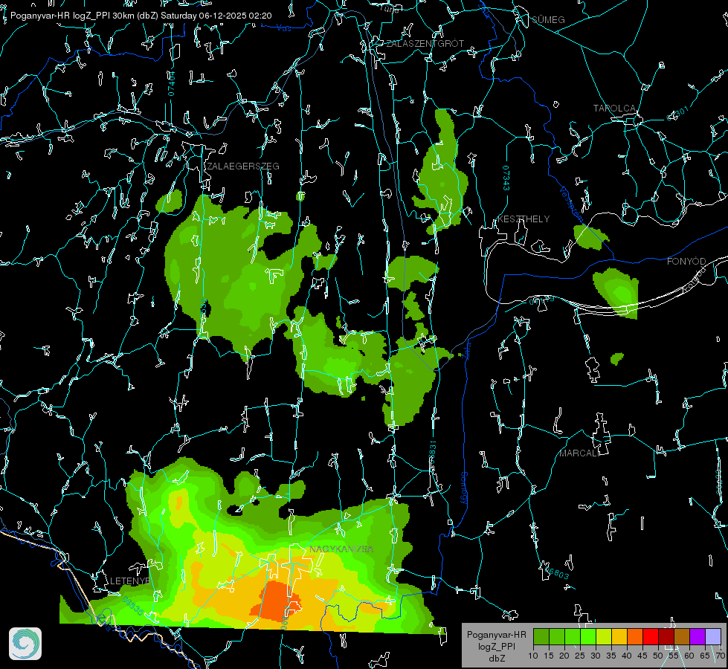This screenshot has height=669, width=728.
Task: Click the dbZ unit label in legend
Action: click(x=496, y=659)
